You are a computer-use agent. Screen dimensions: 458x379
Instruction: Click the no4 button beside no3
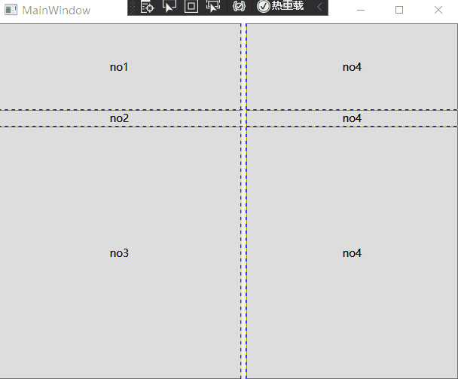[352, 252]
